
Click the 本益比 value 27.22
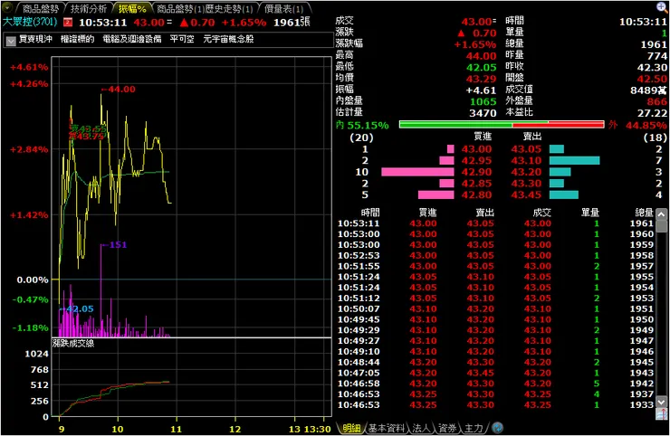652,113
